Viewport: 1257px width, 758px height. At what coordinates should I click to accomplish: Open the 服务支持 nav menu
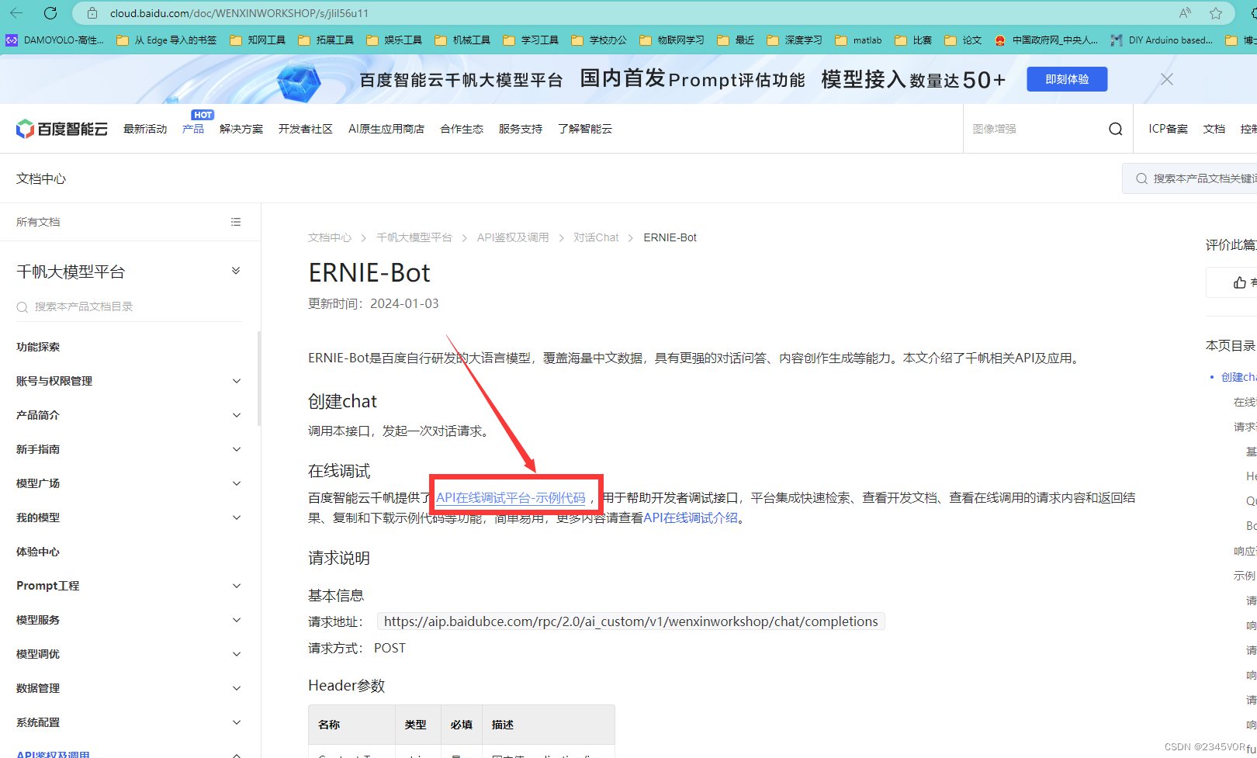[x=521, y=129]
